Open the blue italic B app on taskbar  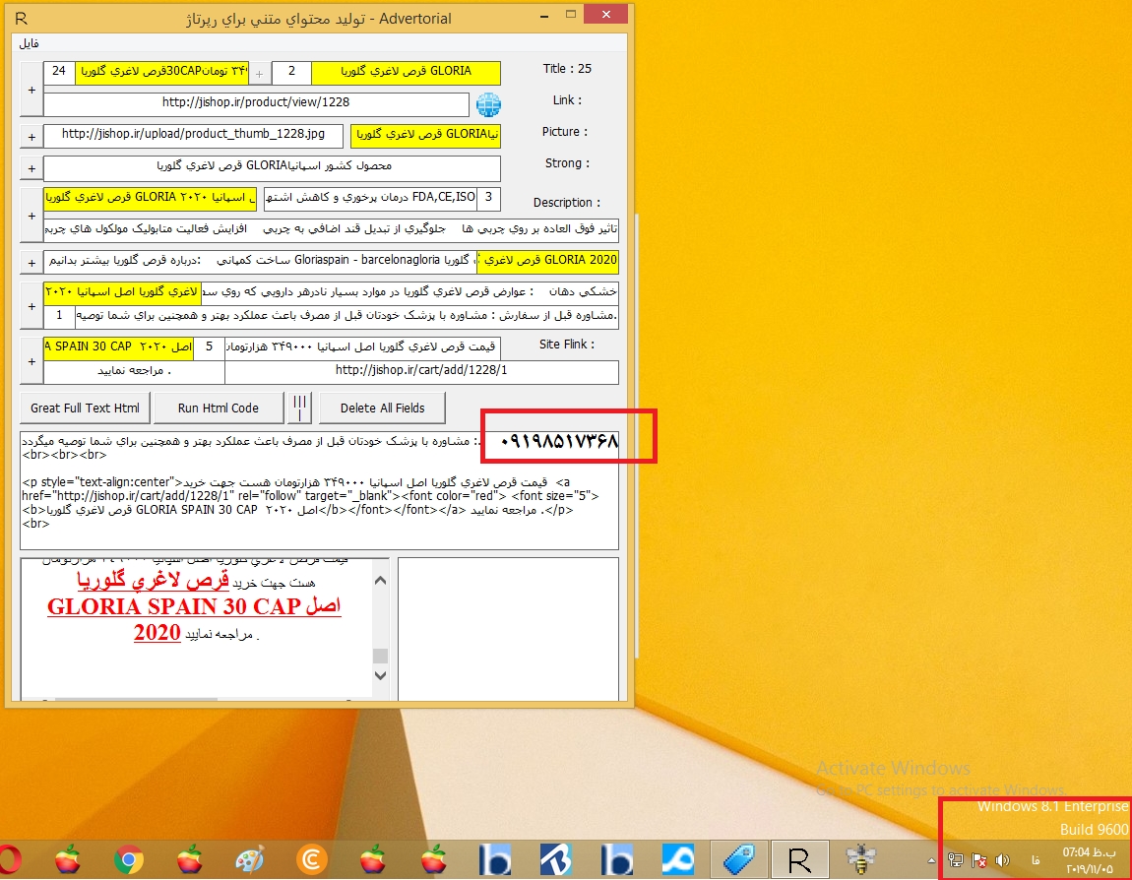click(x=556, y=859)
